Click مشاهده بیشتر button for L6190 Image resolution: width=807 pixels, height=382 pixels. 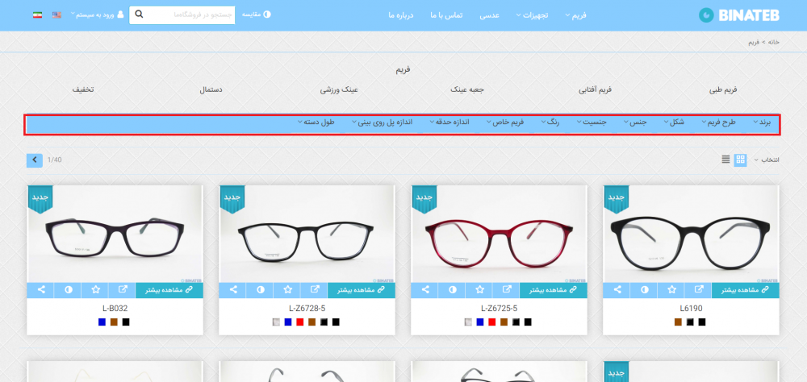click(745, 290)
